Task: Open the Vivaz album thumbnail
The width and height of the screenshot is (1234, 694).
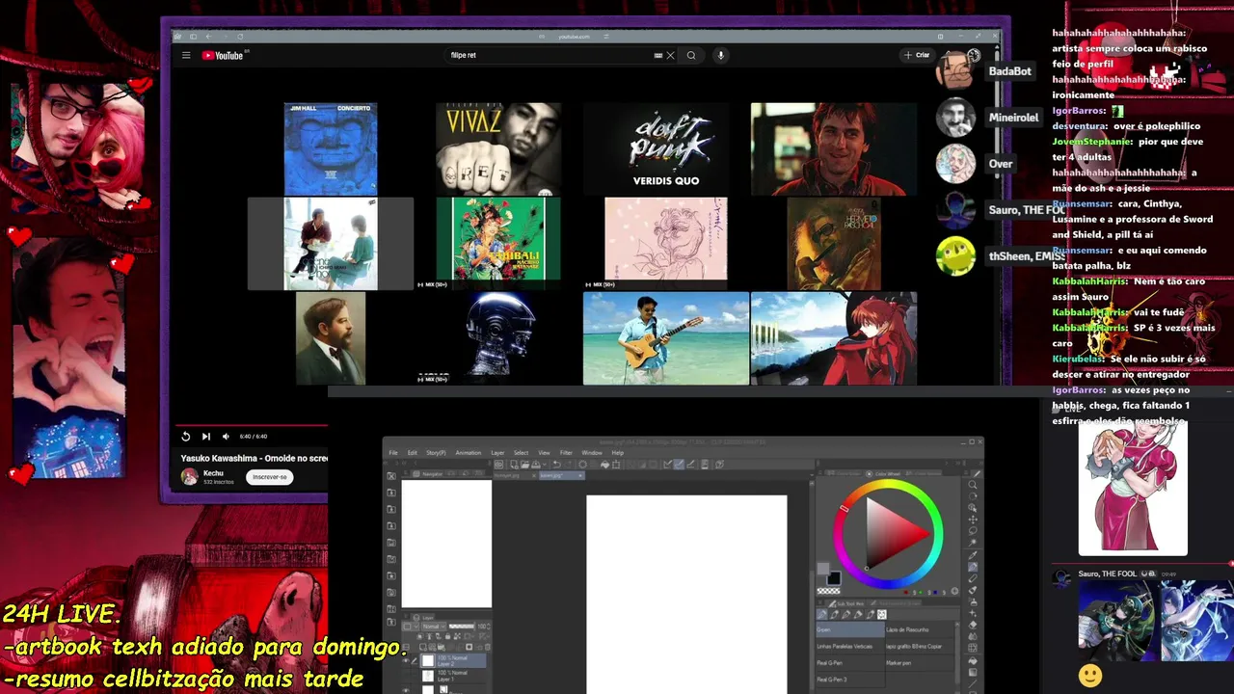Action: tap(497, 148)
